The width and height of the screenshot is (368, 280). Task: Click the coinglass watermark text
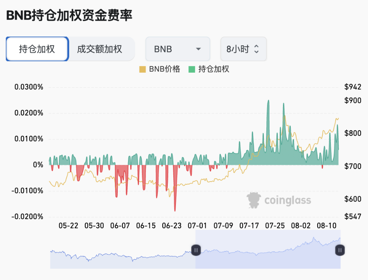[x=287, y=201]
